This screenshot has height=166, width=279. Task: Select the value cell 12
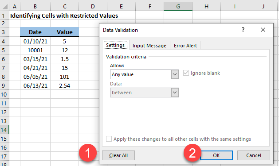tap(65, 50)
